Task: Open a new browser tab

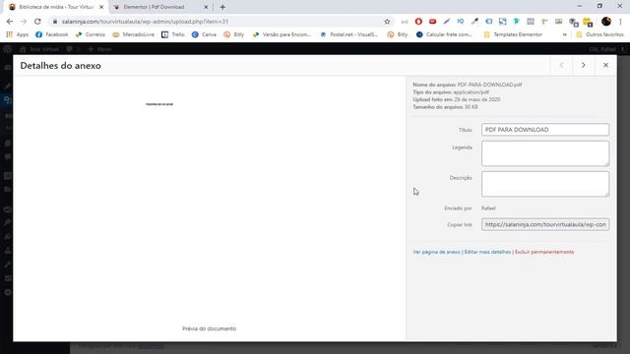Action: point(222,7)
